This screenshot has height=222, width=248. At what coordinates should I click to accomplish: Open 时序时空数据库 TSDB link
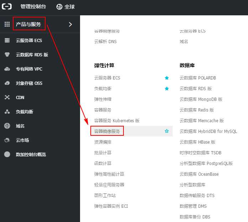200,153
